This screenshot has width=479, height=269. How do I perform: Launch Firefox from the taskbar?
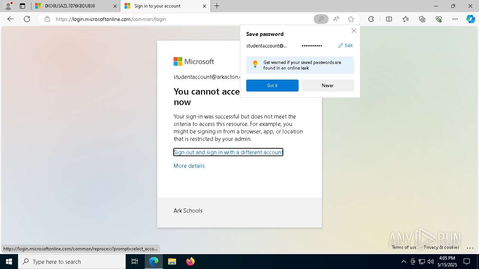[190, 262]
